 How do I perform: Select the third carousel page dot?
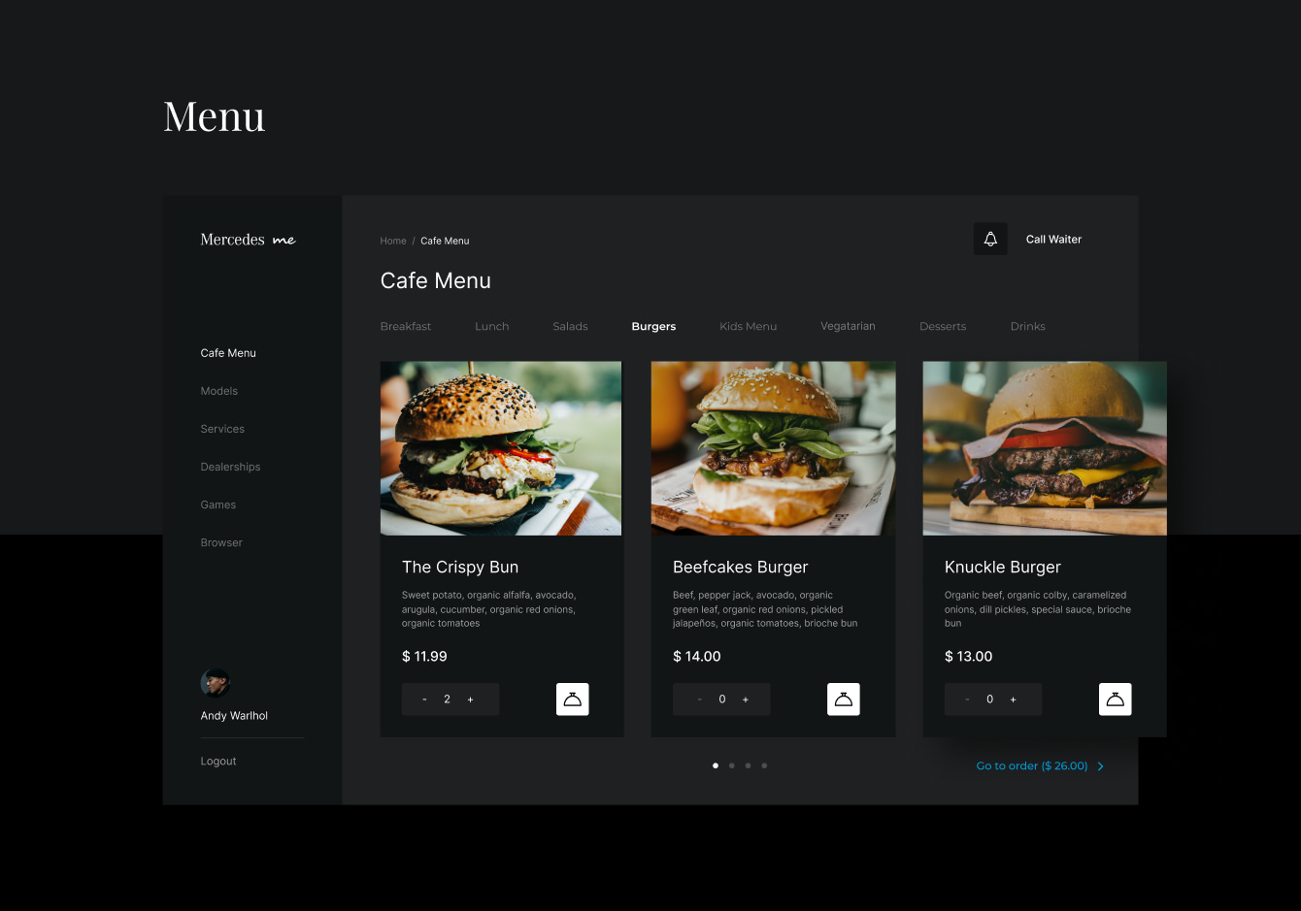(x=748, y=765)
